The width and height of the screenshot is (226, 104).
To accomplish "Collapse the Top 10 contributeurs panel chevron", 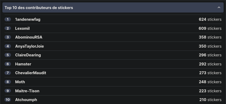I will pos(219,7).
